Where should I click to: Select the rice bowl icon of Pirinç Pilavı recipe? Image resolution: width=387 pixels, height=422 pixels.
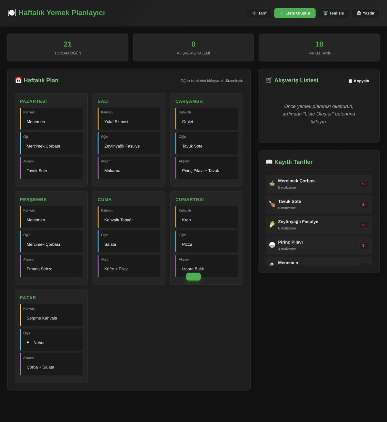(272, 245)
